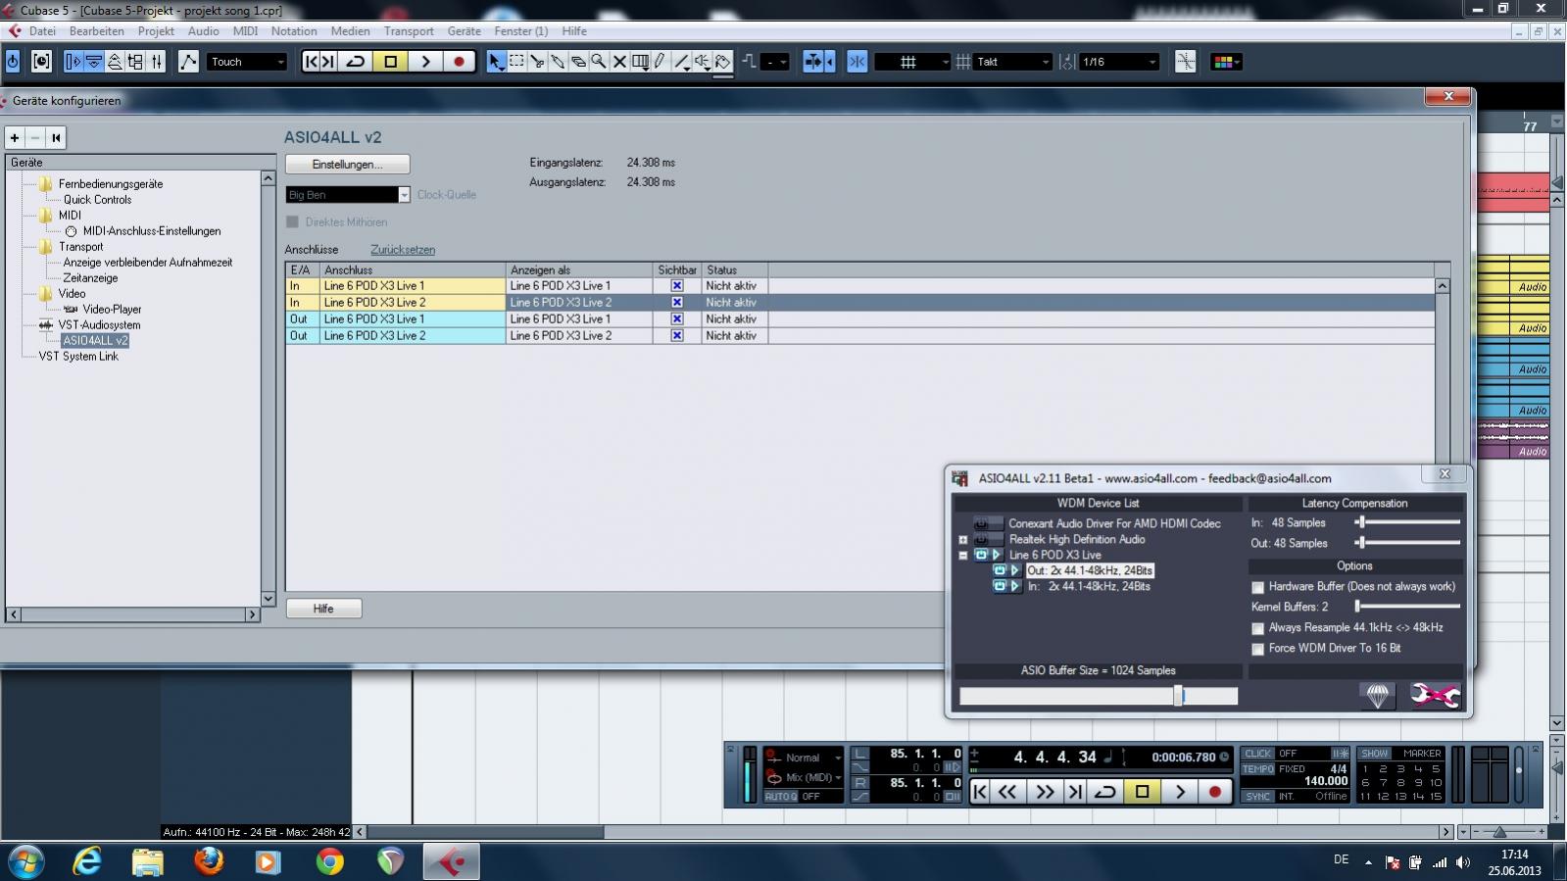Click the Windows Start orb
The height and width of the screenshot is (881, 1567).
click(x=25, y=861)
